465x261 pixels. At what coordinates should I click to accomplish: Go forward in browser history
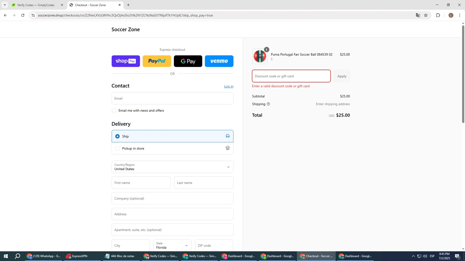(x=14, y=15)
